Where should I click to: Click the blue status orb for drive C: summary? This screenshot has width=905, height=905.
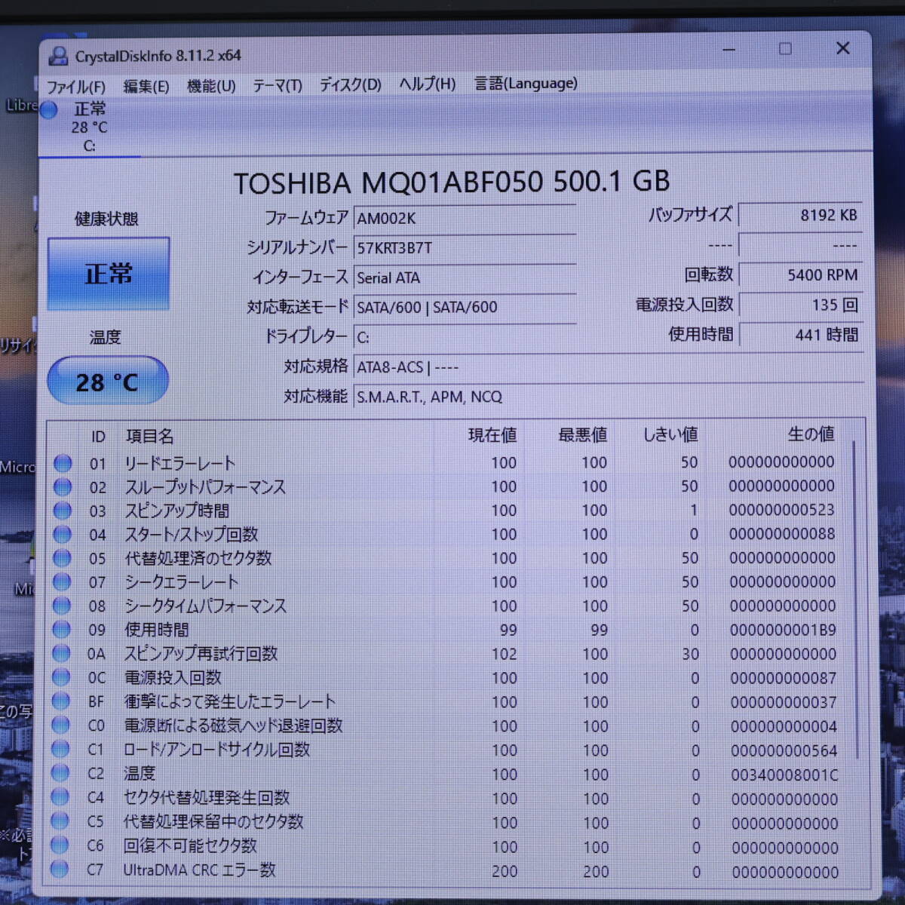pyautogui.click(x=49, y=110)
